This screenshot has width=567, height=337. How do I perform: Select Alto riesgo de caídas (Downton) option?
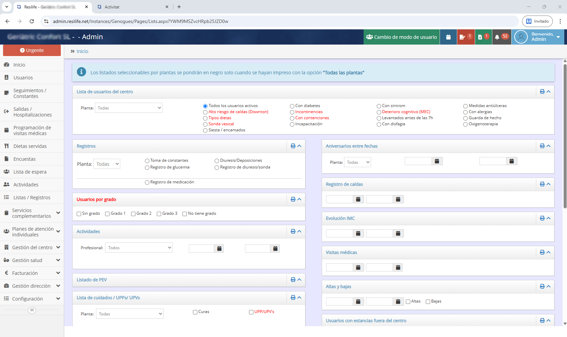[205, 112]
